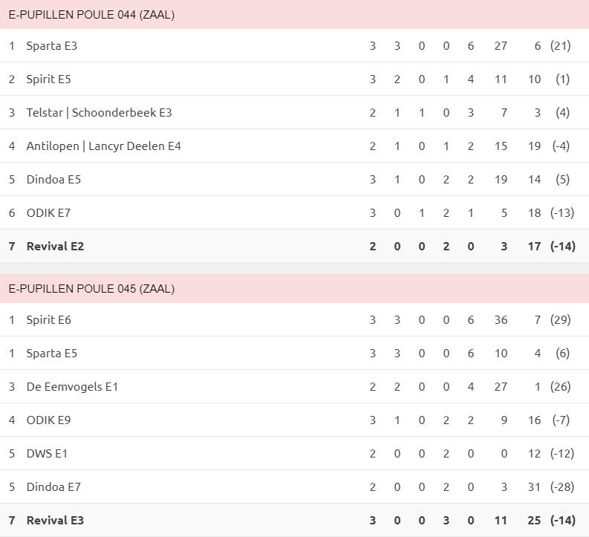Open the ODIK E7 row
The image size is (589, 537).
[x=294, y=213]
